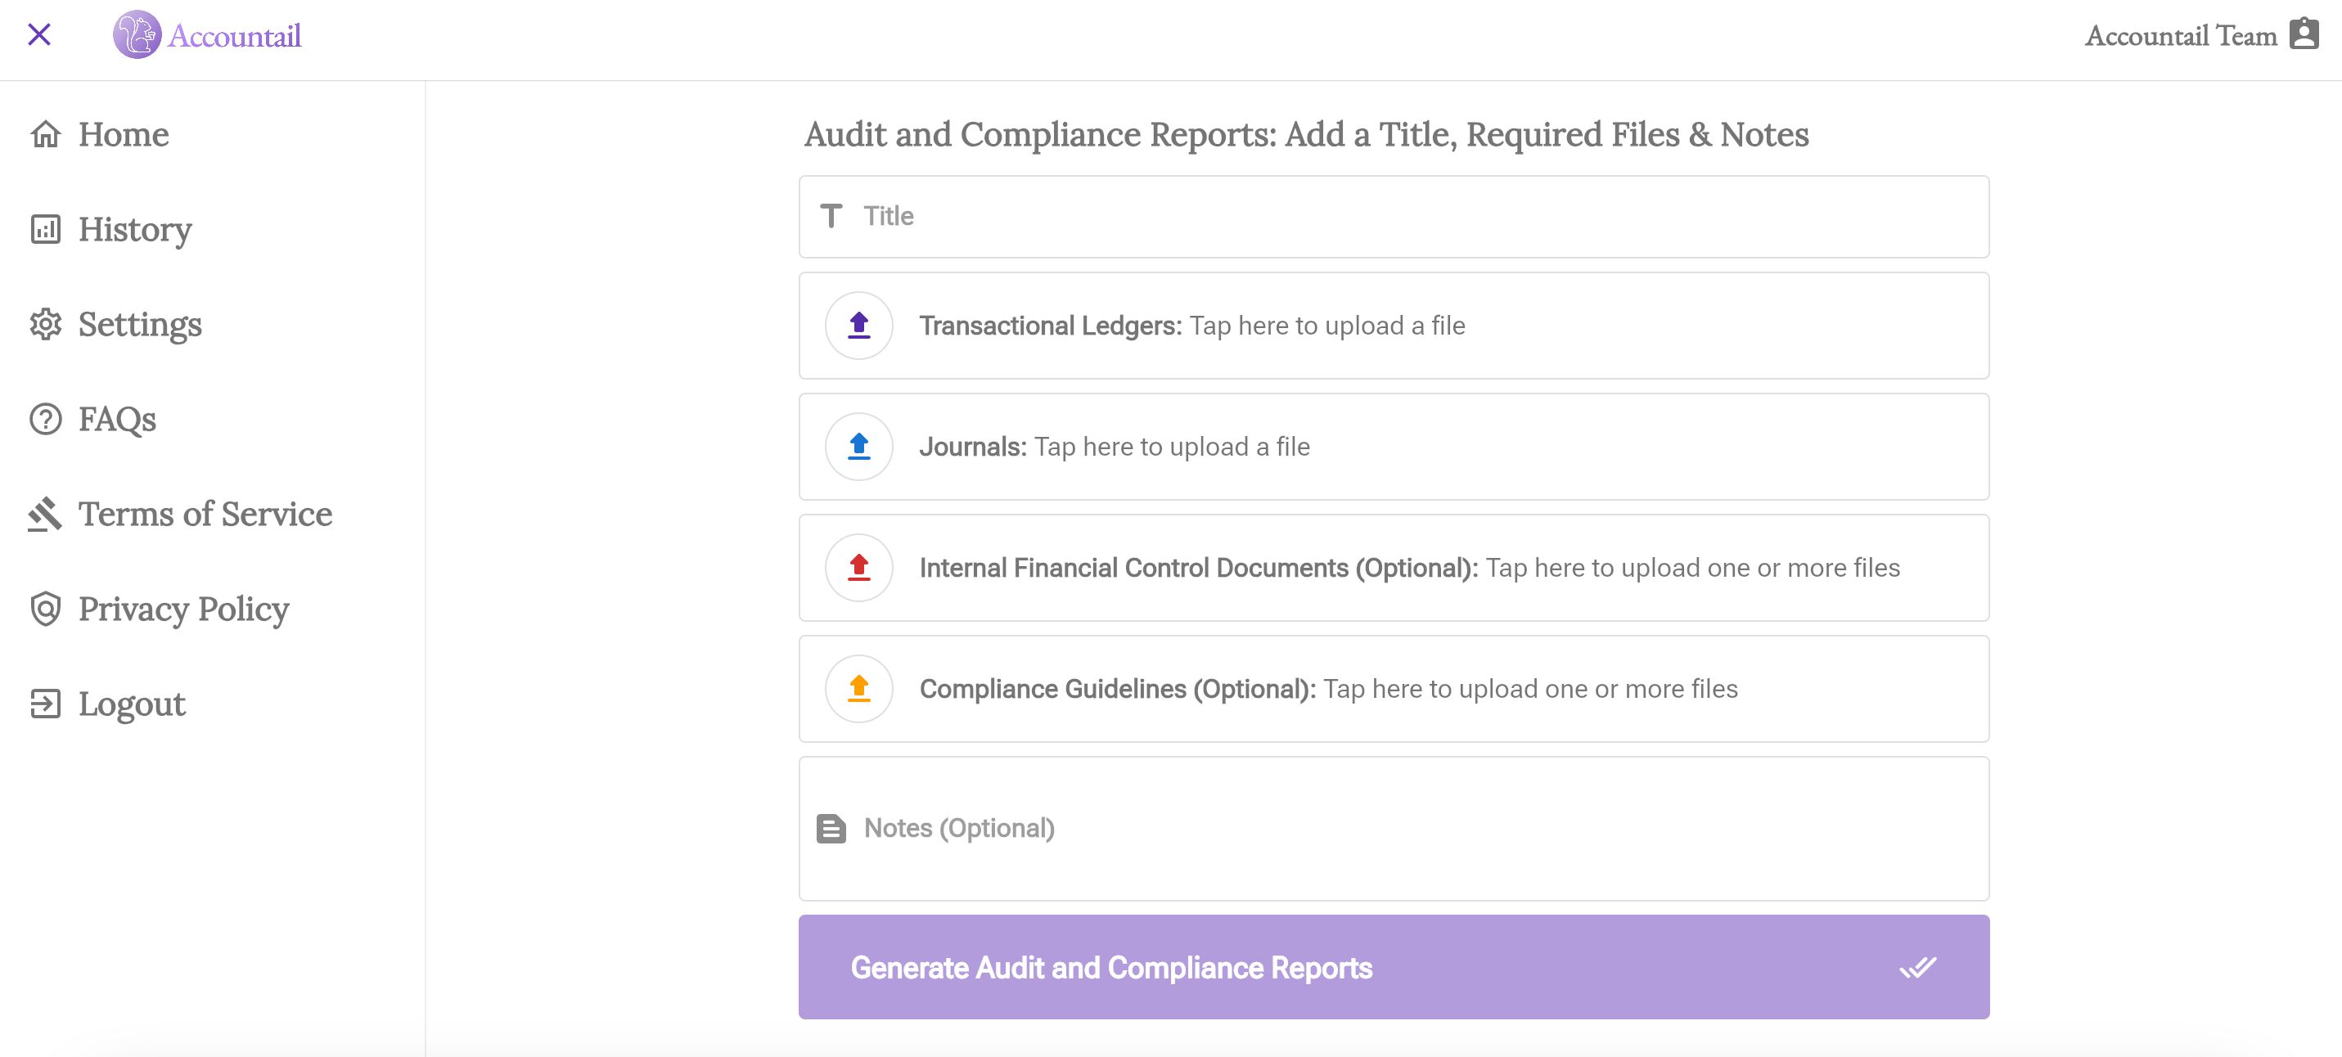Click the Accountail squirrel logo
The height and width of the screenshot is (1057, 2342).
tap(137, 34)
